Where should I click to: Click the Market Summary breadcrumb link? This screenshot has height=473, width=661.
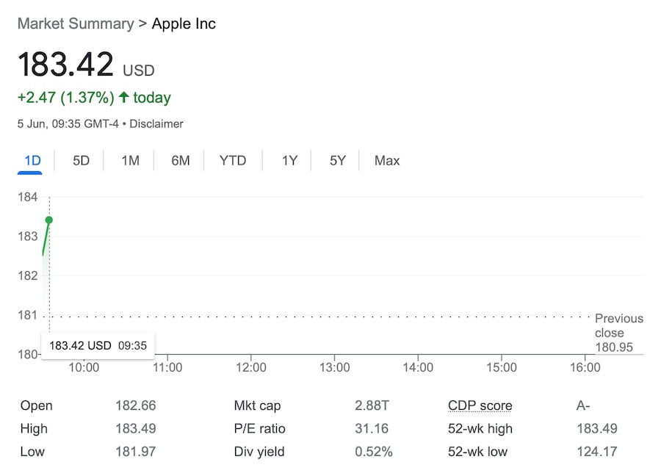76,24
